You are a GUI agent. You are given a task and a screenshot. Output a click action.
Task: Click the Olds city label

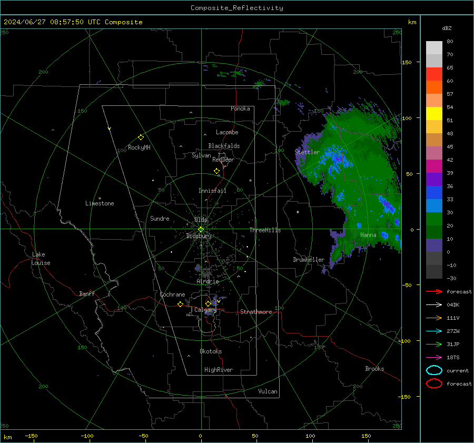[201, 220]
